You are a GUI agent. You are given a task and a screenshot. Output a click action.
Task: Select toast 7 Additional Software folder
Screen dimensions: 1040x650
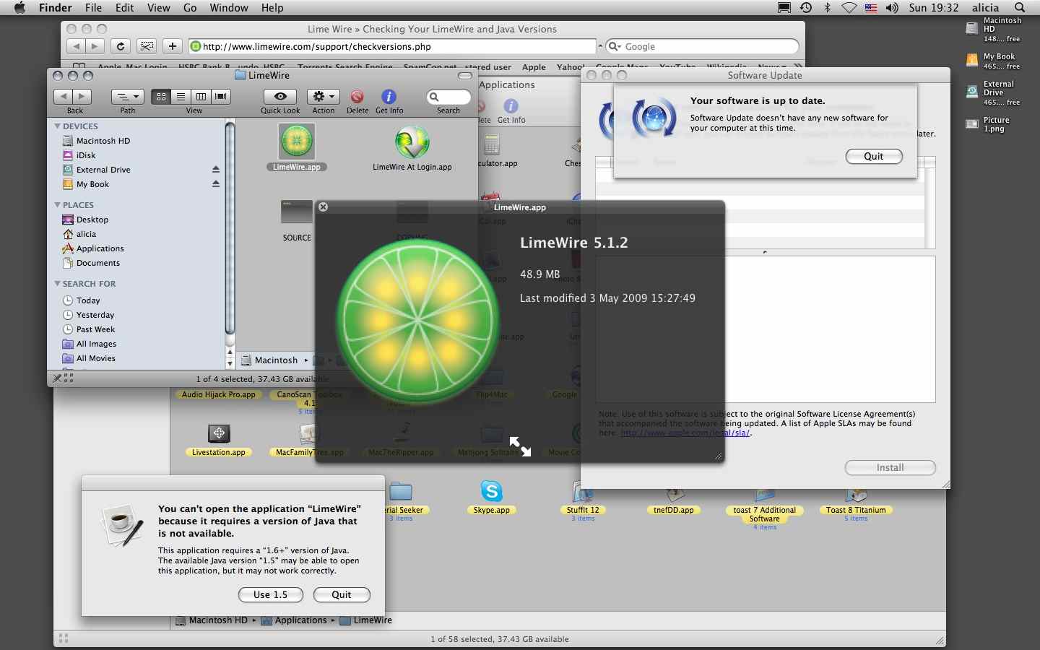[x=764, y=494]
